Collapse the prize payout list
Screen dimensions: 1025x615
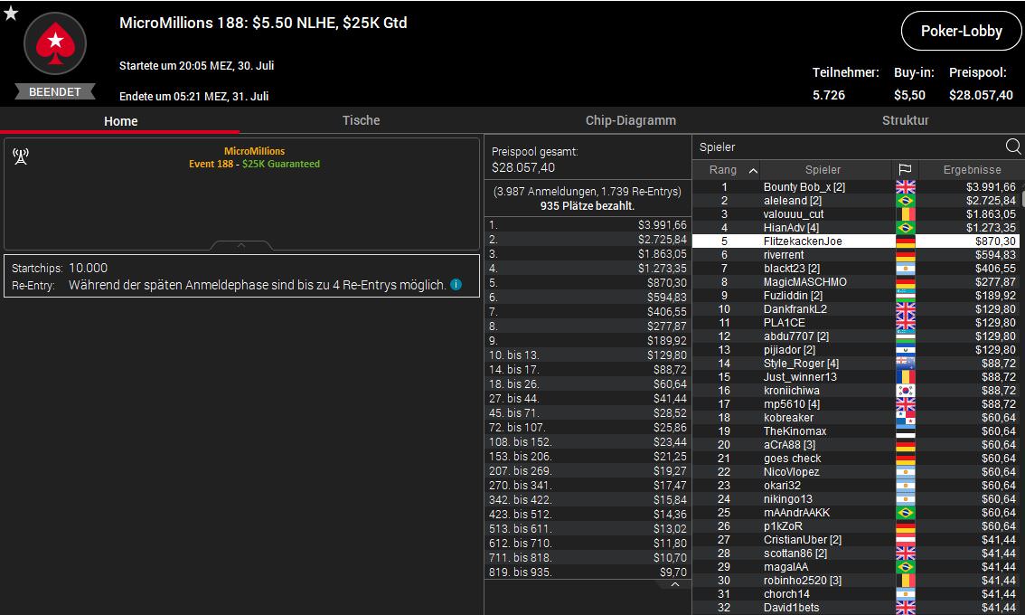(x=674, y=585)
